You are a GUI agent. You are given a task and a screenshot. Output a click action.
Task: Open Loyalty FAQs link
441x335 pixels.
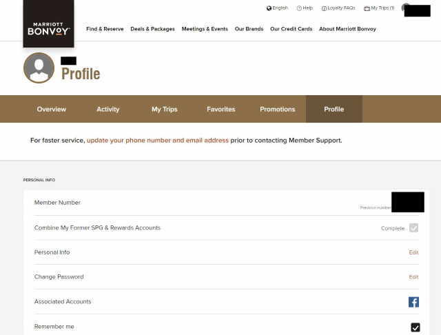tap(338, 8)
